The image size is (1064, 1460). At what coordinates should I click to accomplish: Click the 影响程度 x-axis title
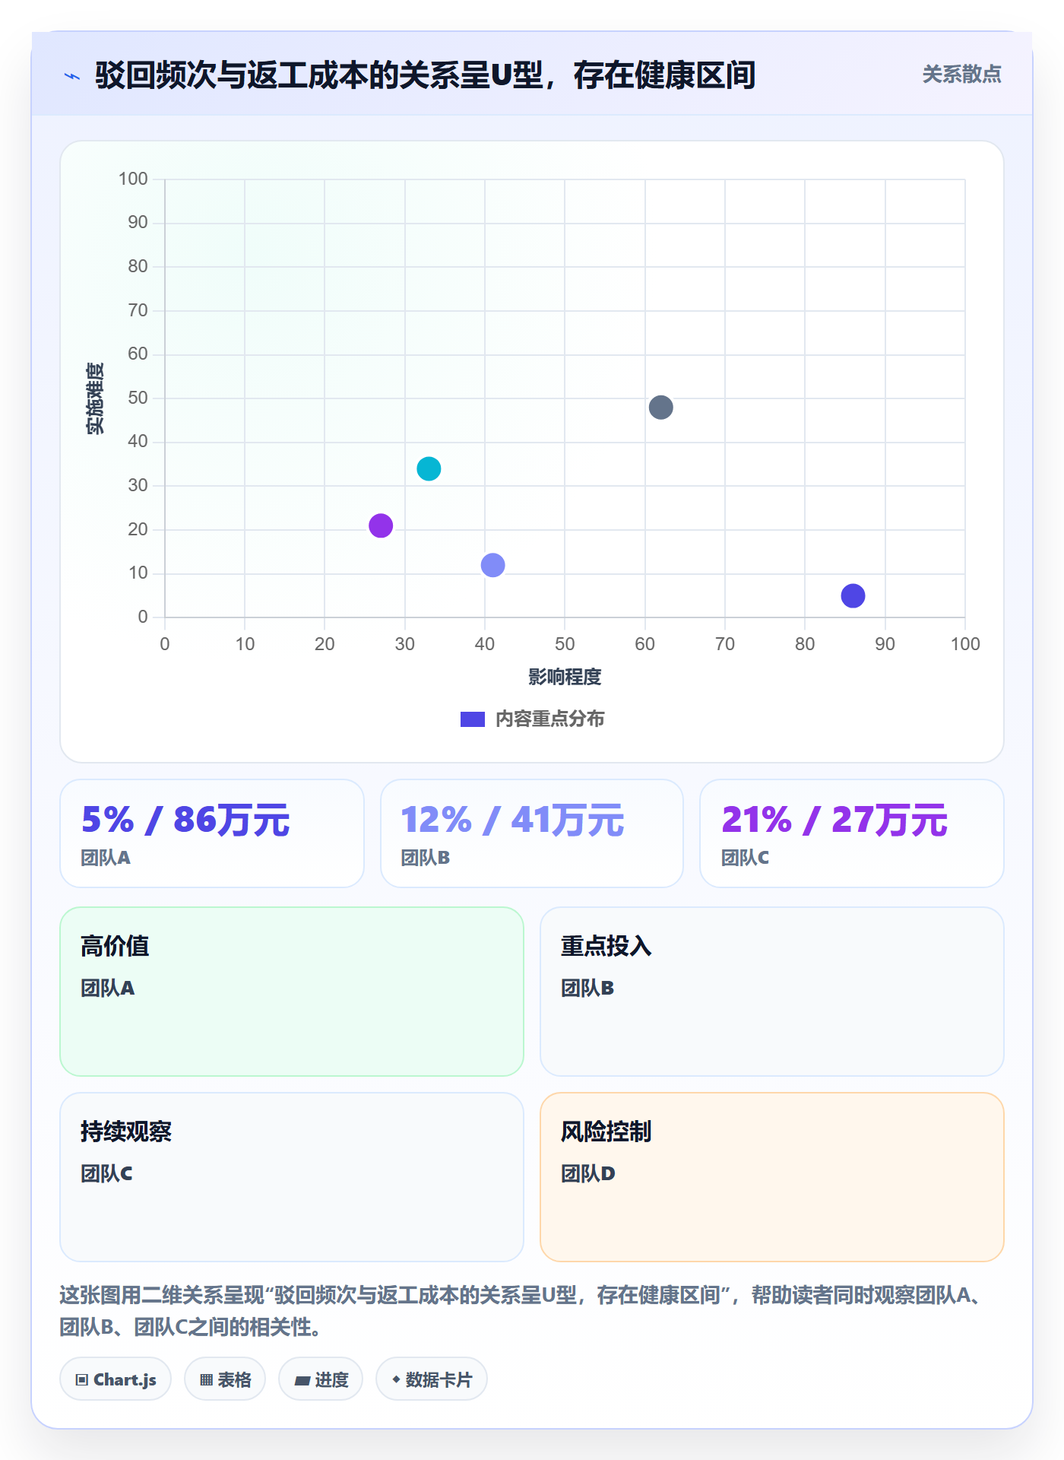click(565, 678)
